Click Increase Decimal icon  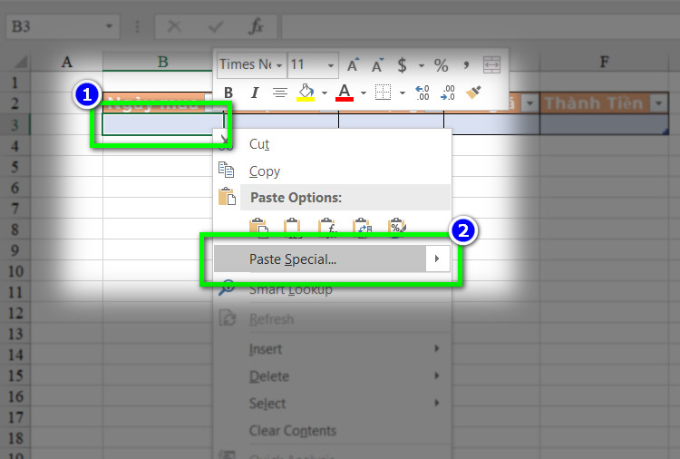click(422, 93)
